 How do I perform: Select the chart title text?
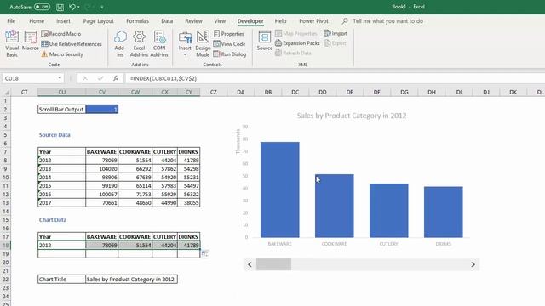tap(352, 116)
